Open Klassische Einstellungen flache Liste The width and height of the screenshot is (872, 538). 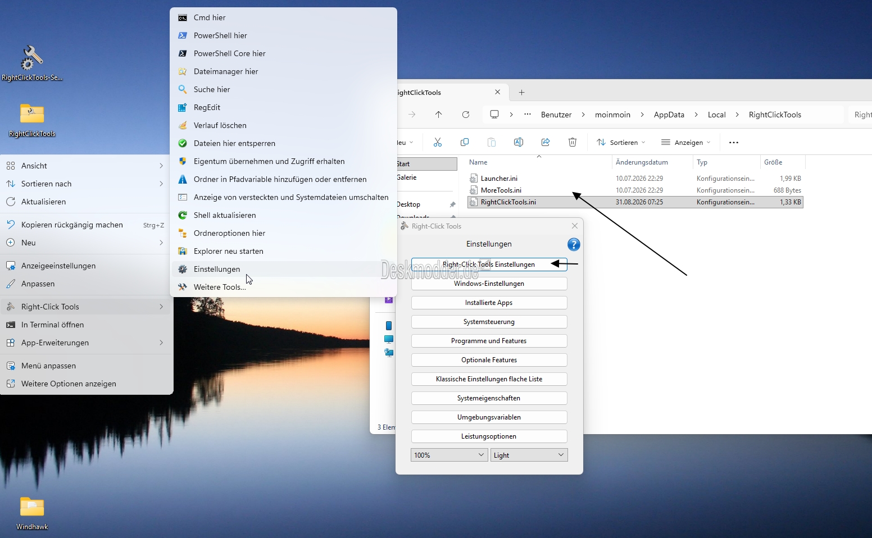tap(489, 379)
